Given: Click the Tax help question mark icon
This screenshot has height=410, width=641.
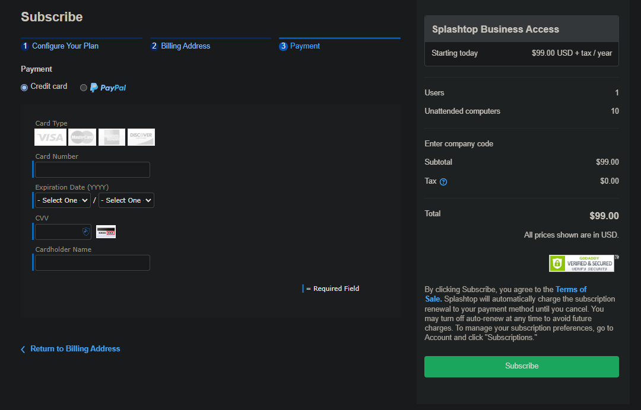Looking at the screenshot, I should pos(443,182).
